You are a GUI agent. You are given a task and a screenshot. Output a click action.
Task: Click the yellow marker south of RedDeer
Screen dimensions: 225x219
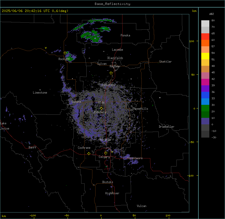click(111, 73)
